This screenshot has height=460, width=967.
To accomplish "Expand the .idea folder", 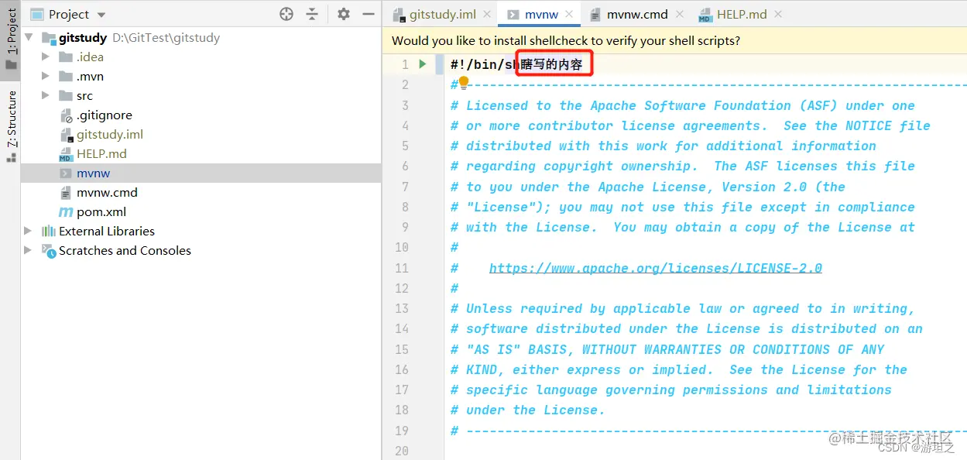I will 46,57.
